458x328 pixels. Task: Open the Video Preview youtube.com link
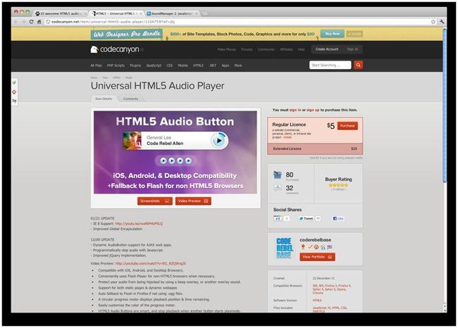[x=150, y=263]
